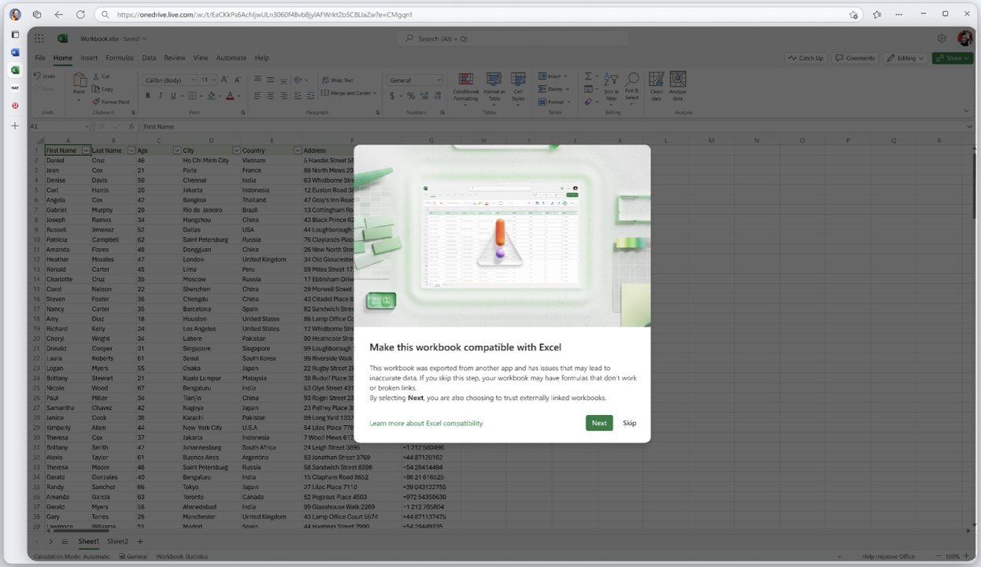Image resolution: width=981 pixels, height=567 pixels.
Task: Open the settings gear icon
Action: click(x=942, y=39)
